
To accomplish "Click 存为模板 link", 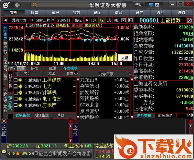I will coord(70,68).
